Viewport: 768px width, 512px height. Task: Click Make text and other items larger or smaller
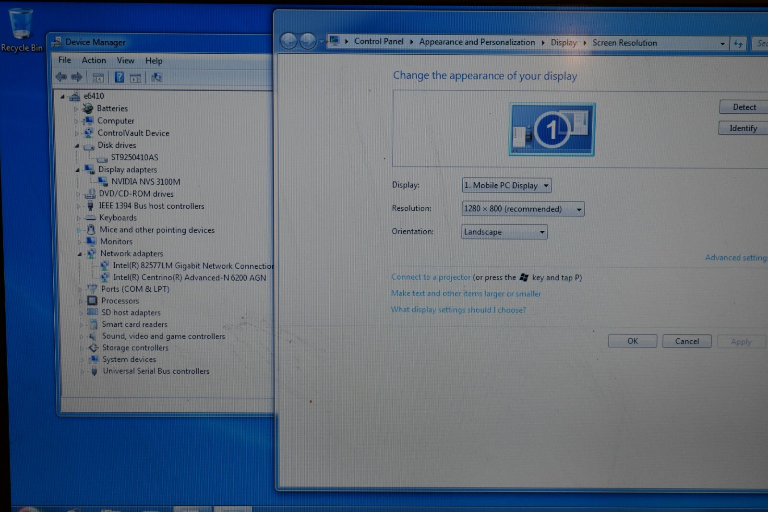pos(466,293)
